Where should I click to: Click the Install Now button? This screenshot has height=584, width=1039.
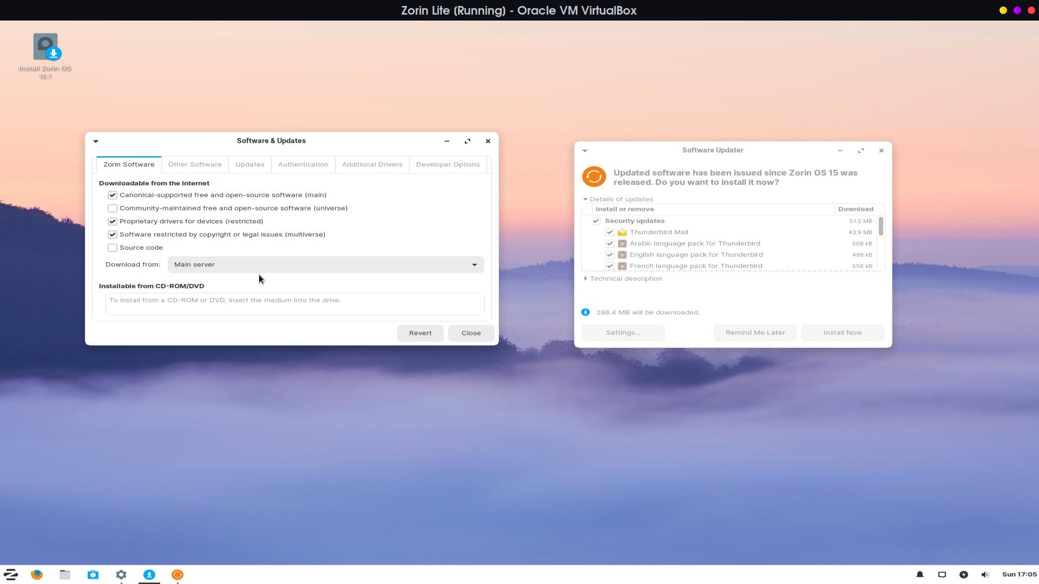click(x=842, y=333)
